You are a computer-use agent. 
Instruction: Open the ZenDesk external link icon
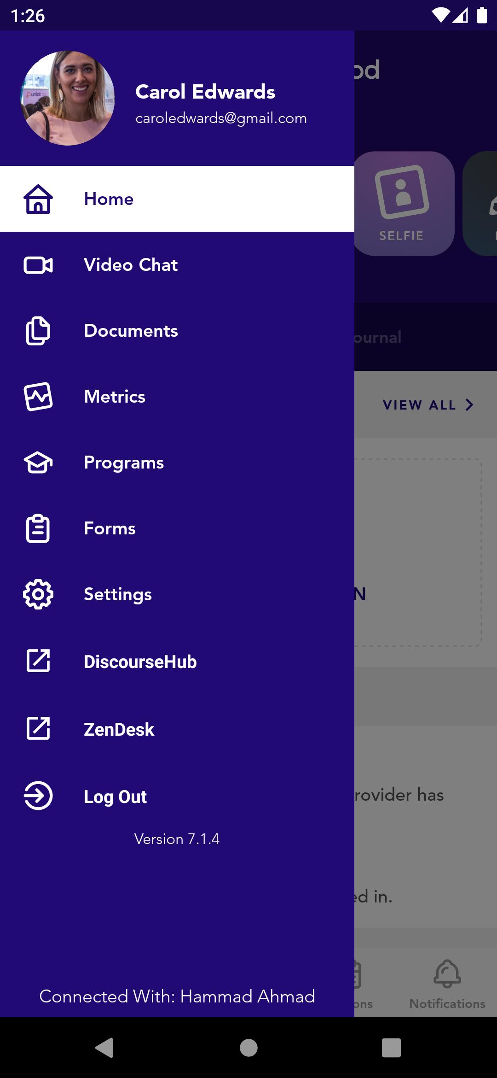pos(38,728)
